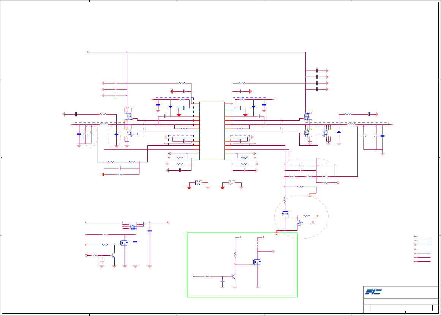Select dual MOSFET package in bottom-left circuit
Image resolution: width=441 pixels, height=316 pixels.
(x=133, y=226)
